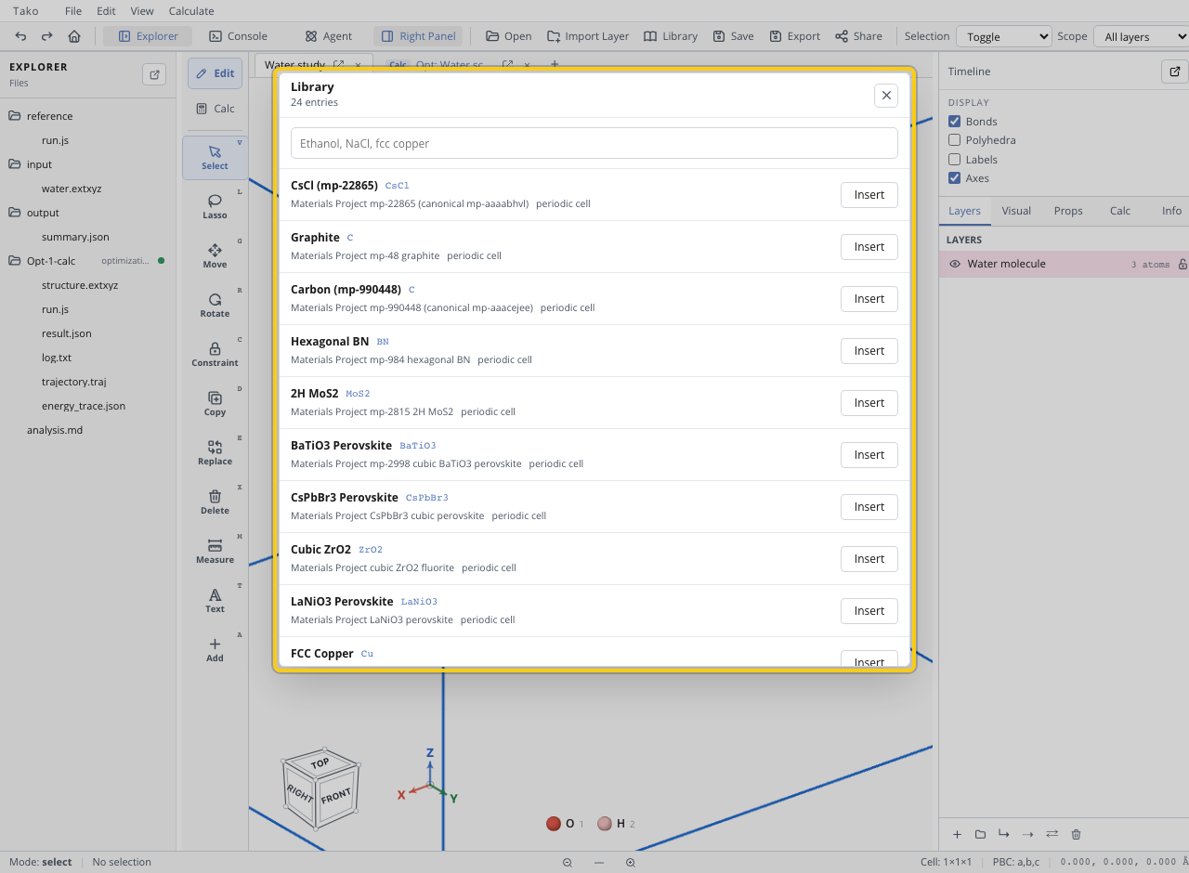Switch to Calc mode in sidebar
The width and height of the screenshot is (1189, 873).
tap(215, 109)
